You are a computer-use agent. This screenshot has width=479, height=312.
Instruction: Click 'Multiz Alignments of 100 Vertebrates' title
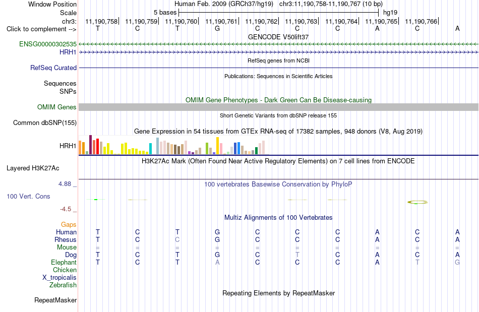click(278, 217)
